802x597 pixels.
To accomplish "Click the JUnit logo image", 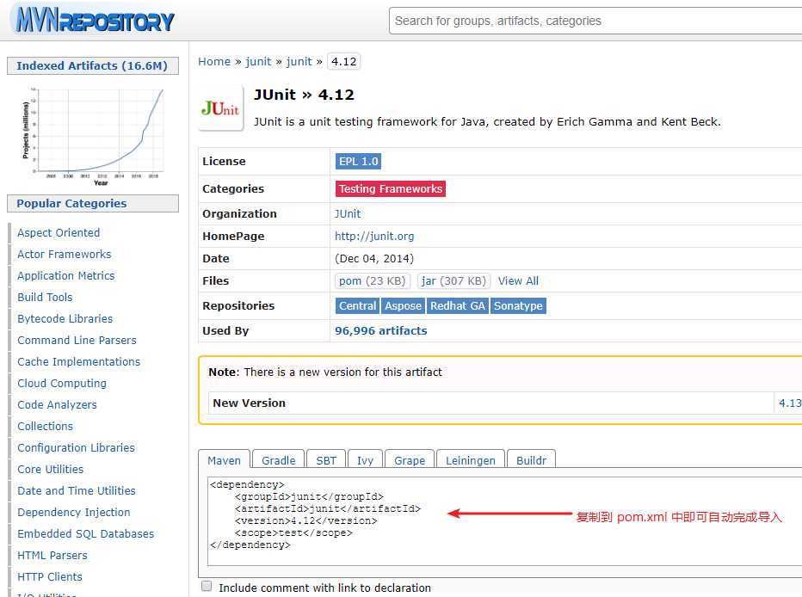I will pos(220,108).
